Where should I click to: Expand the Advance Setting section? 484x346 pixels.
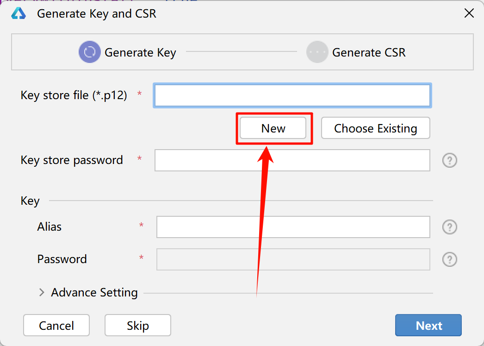[42, 292]
